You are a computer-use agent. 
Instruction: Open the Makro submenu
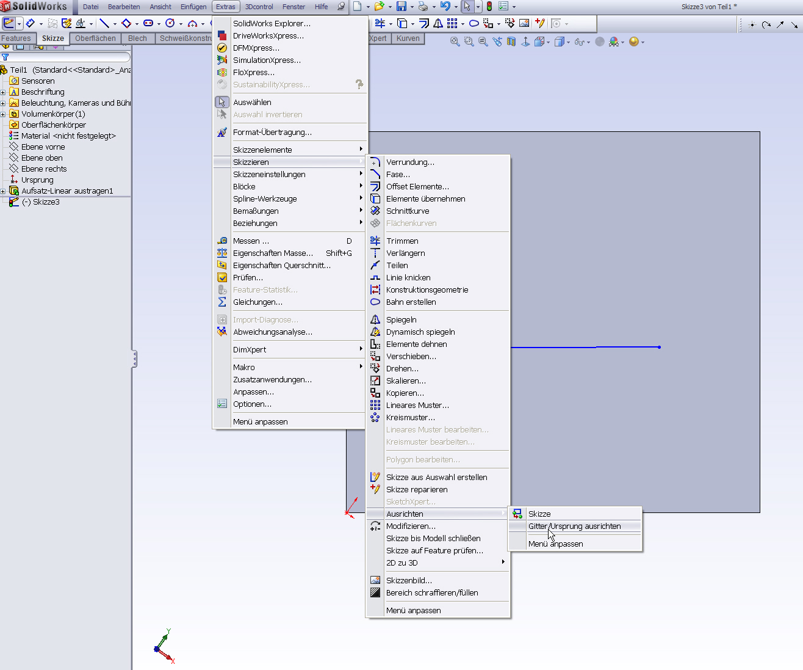(290, 367)
